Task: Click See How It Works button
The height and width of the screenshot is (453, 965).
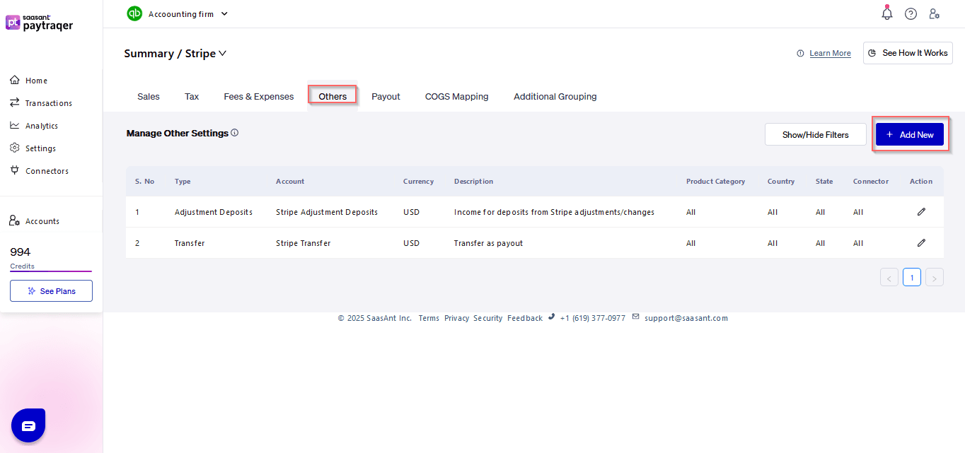Action: pos(908,53)
